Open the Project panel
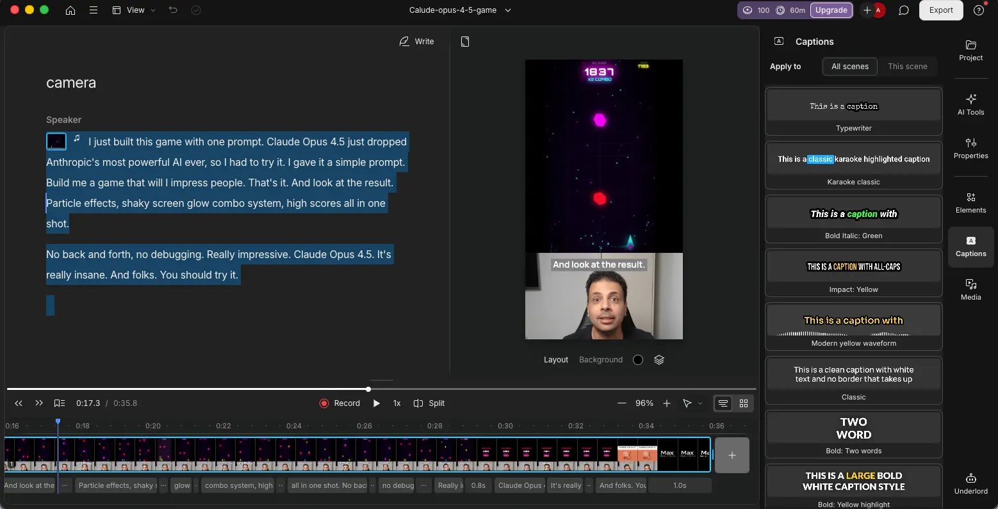The image size is (998, 509). point(970,51)
